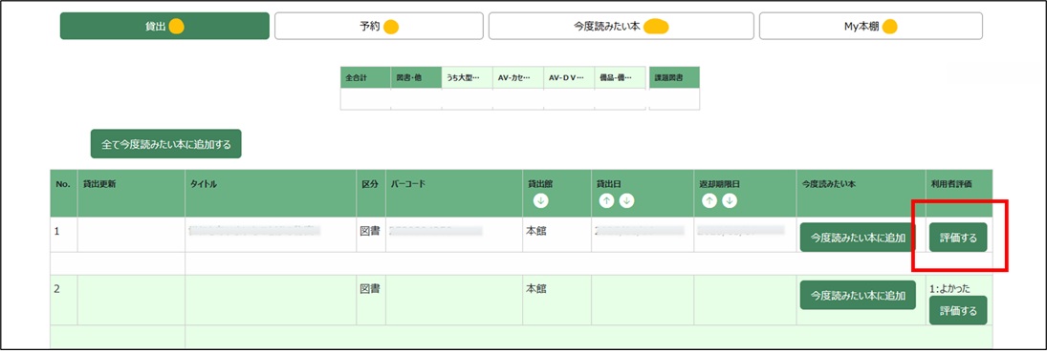
Task: Sort 貸出館 column descending with arrow icon
Action: [541, 200]
